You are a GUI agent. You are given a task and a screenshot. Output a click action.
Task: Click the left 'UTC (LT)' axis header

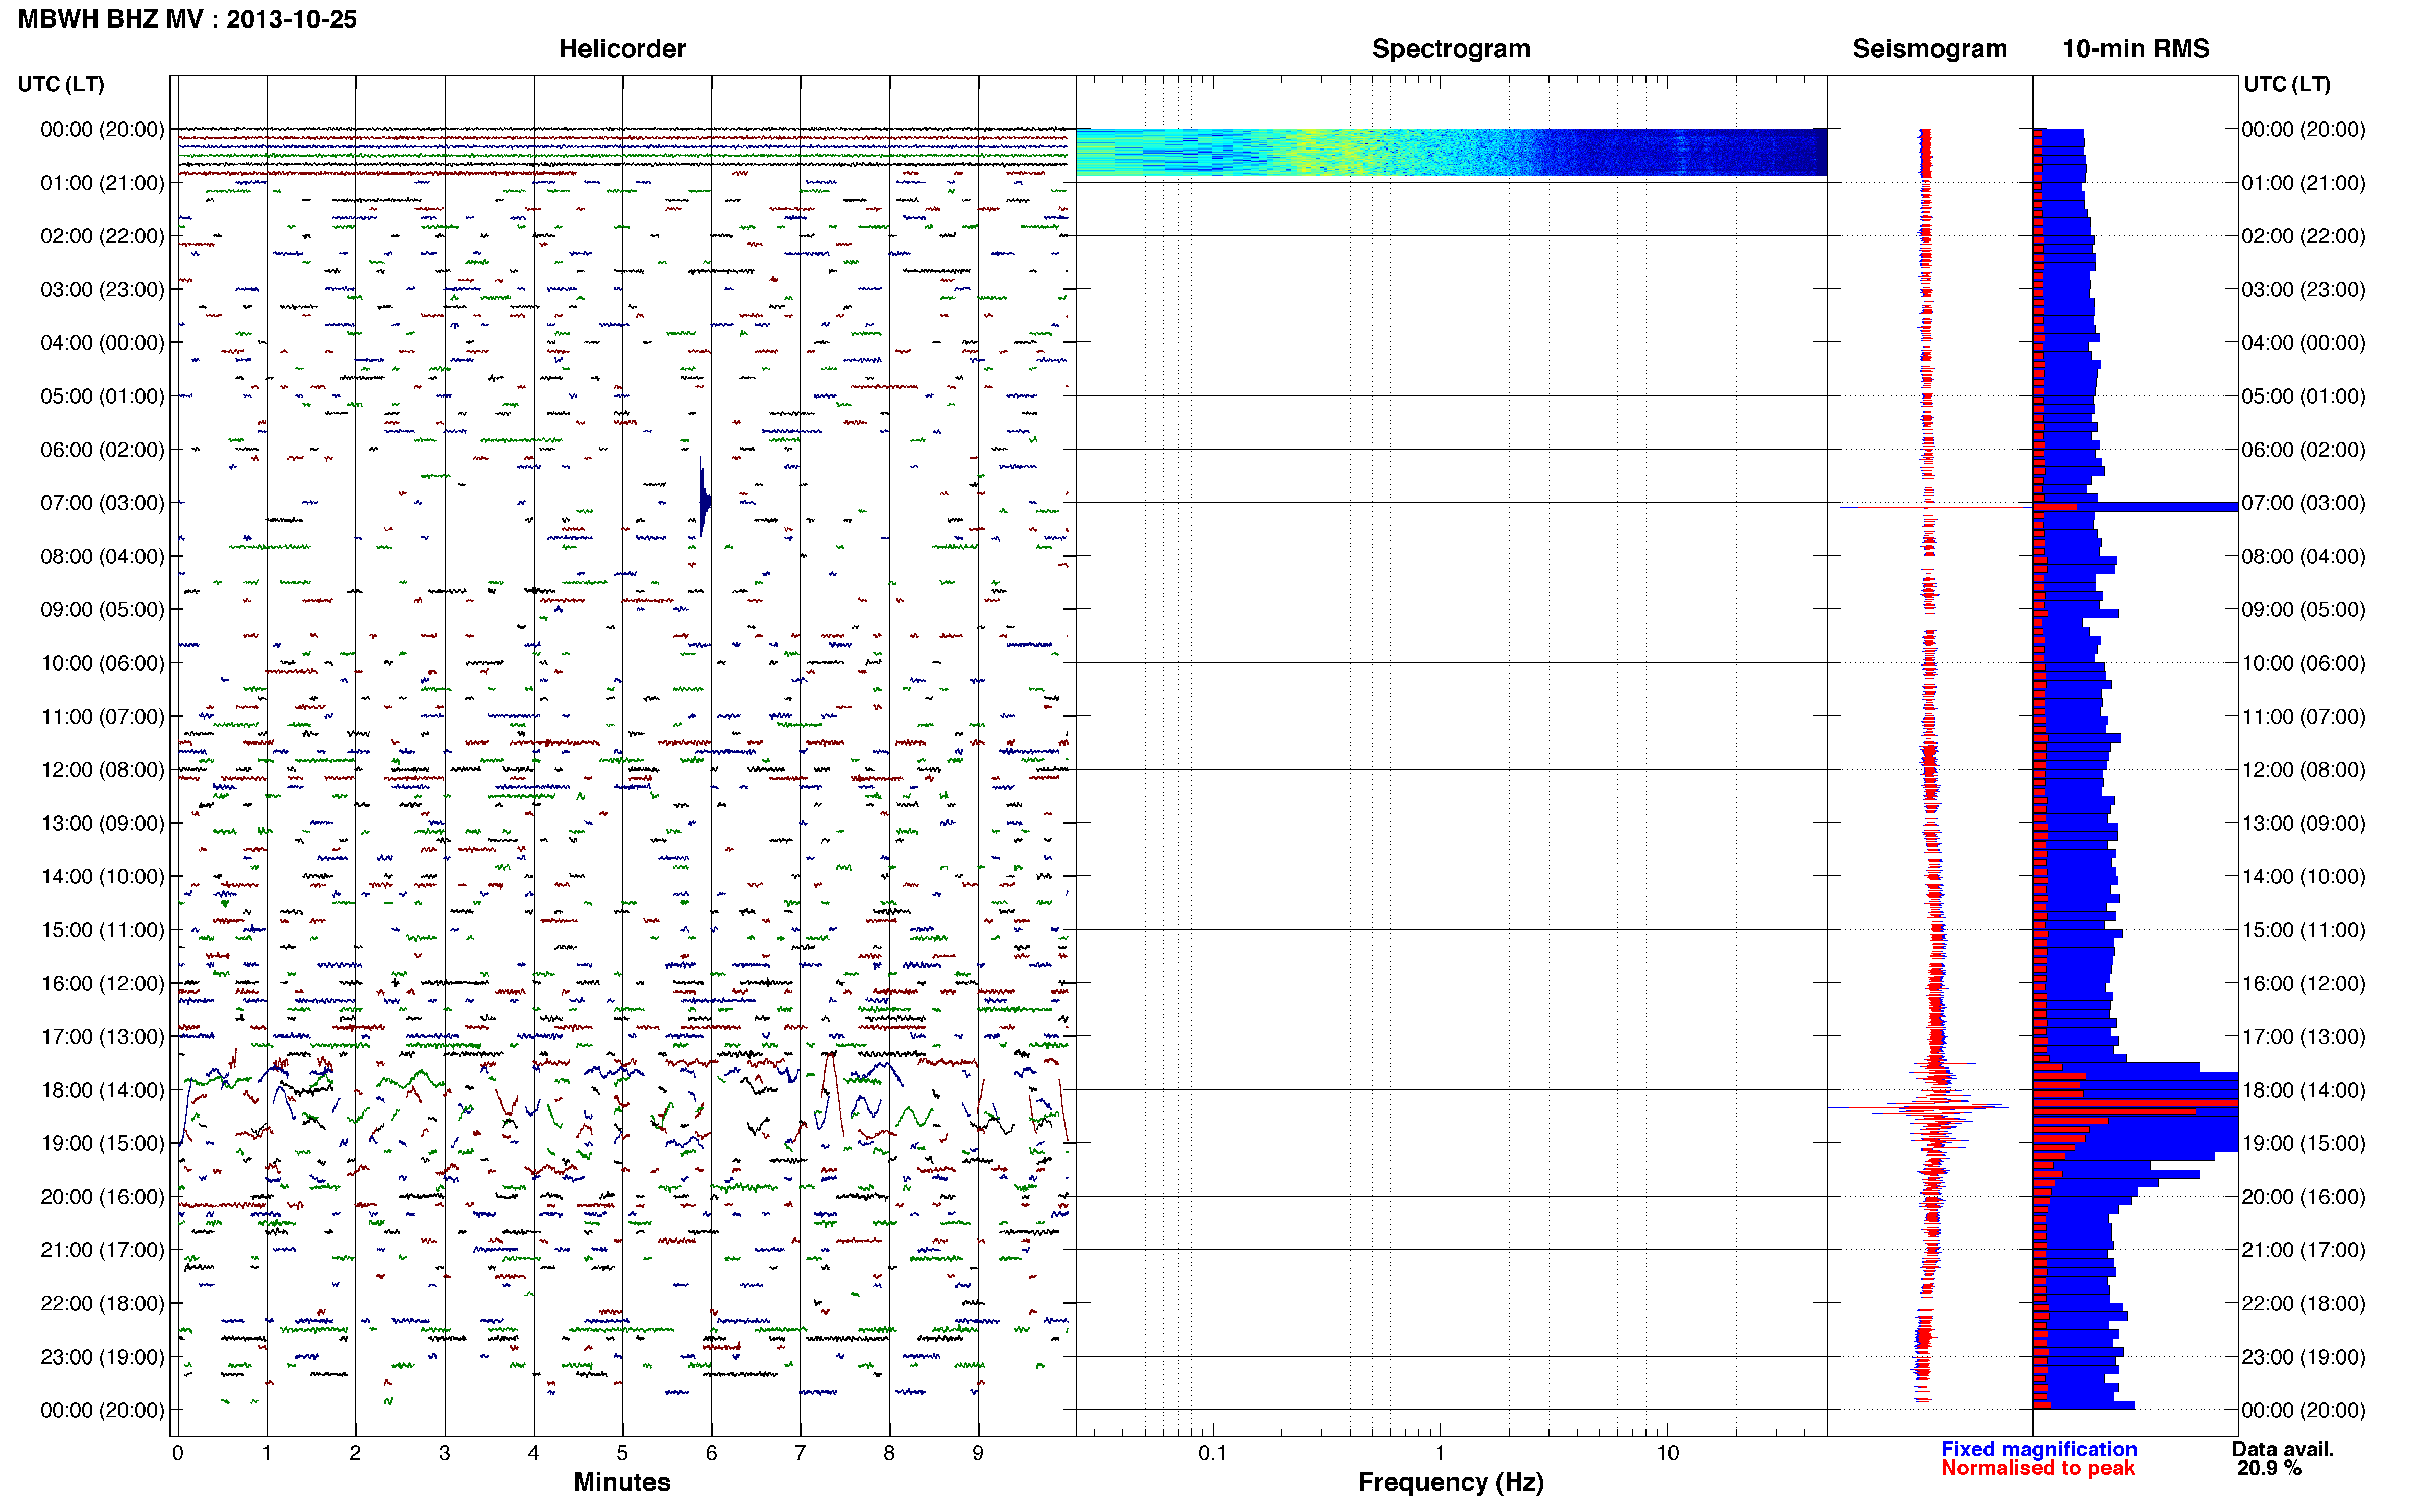(61, 84)
